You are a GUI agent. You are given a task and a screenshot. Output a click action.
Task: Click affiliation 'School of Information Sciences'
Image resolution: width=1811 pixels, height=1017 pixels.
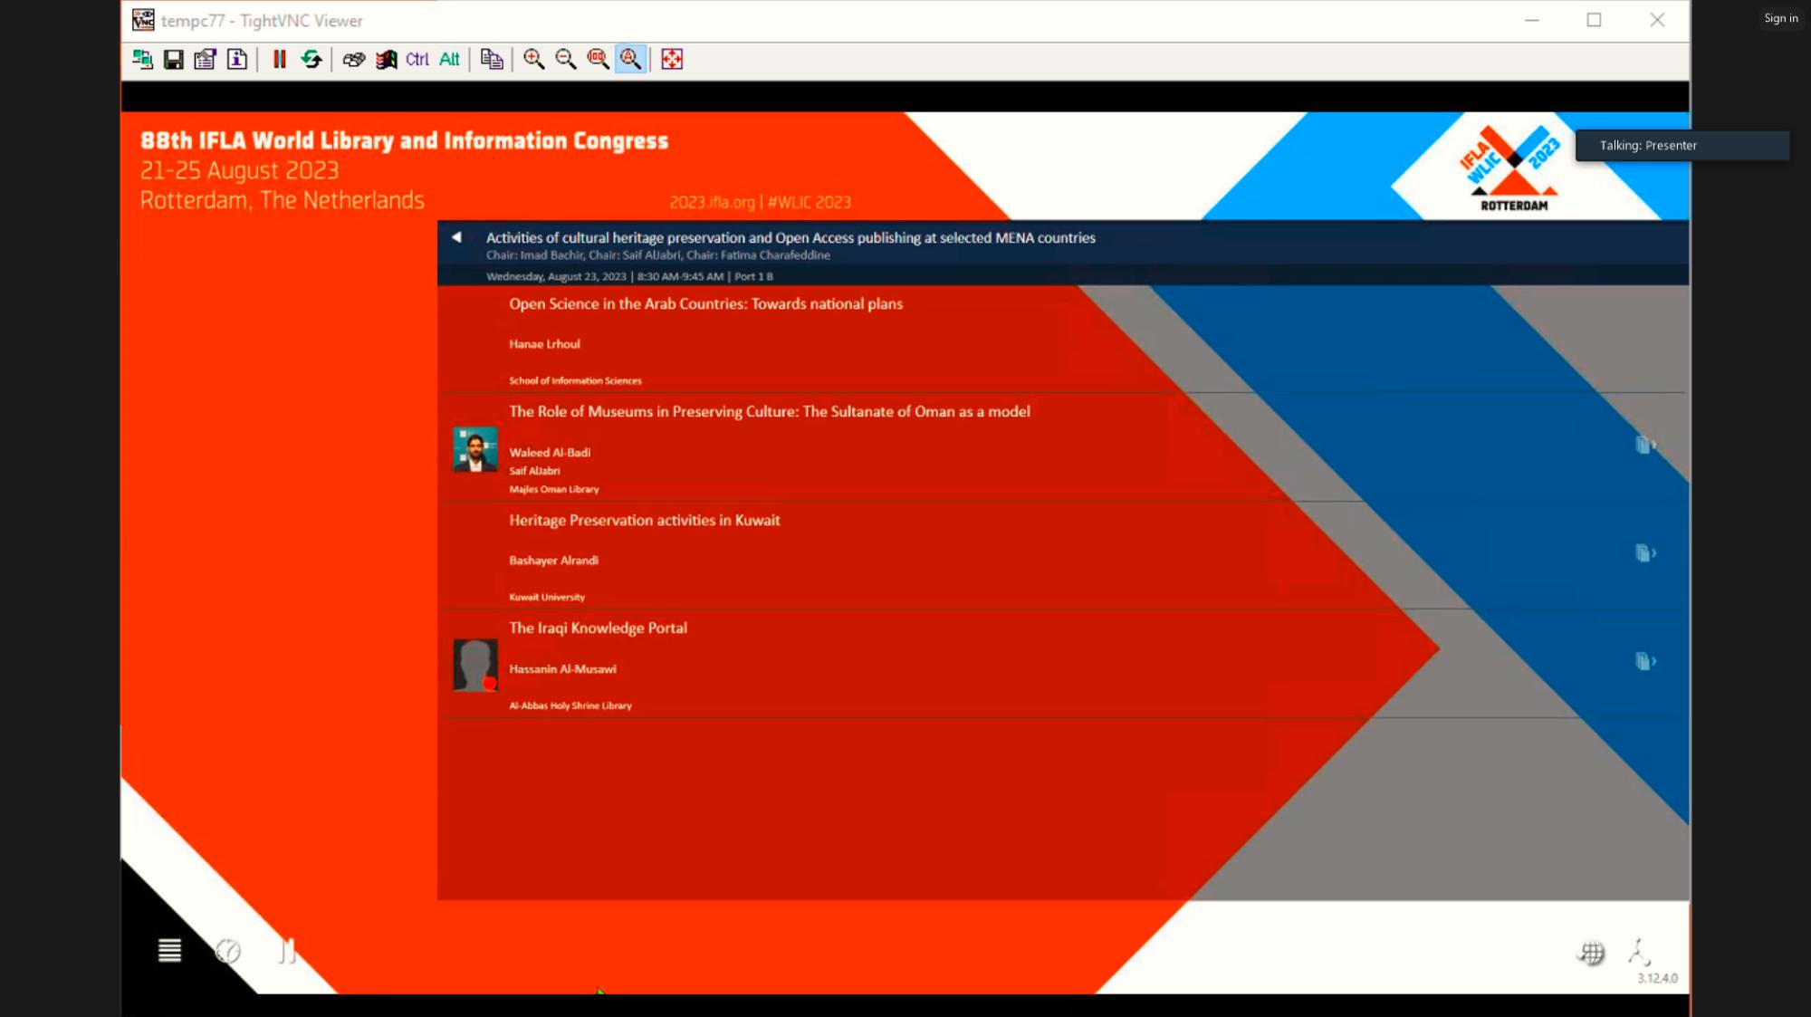(575, 381)
